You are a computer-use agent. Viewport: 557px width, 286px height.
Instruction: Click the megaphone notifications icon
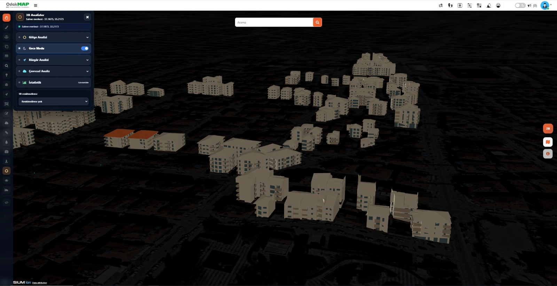coord(529,6)
